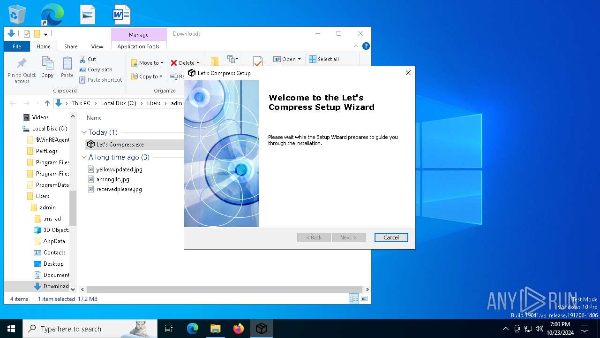Show hidden icons in the system tray
The width and height of the screenshot is (600, 338).
point(505,329)
